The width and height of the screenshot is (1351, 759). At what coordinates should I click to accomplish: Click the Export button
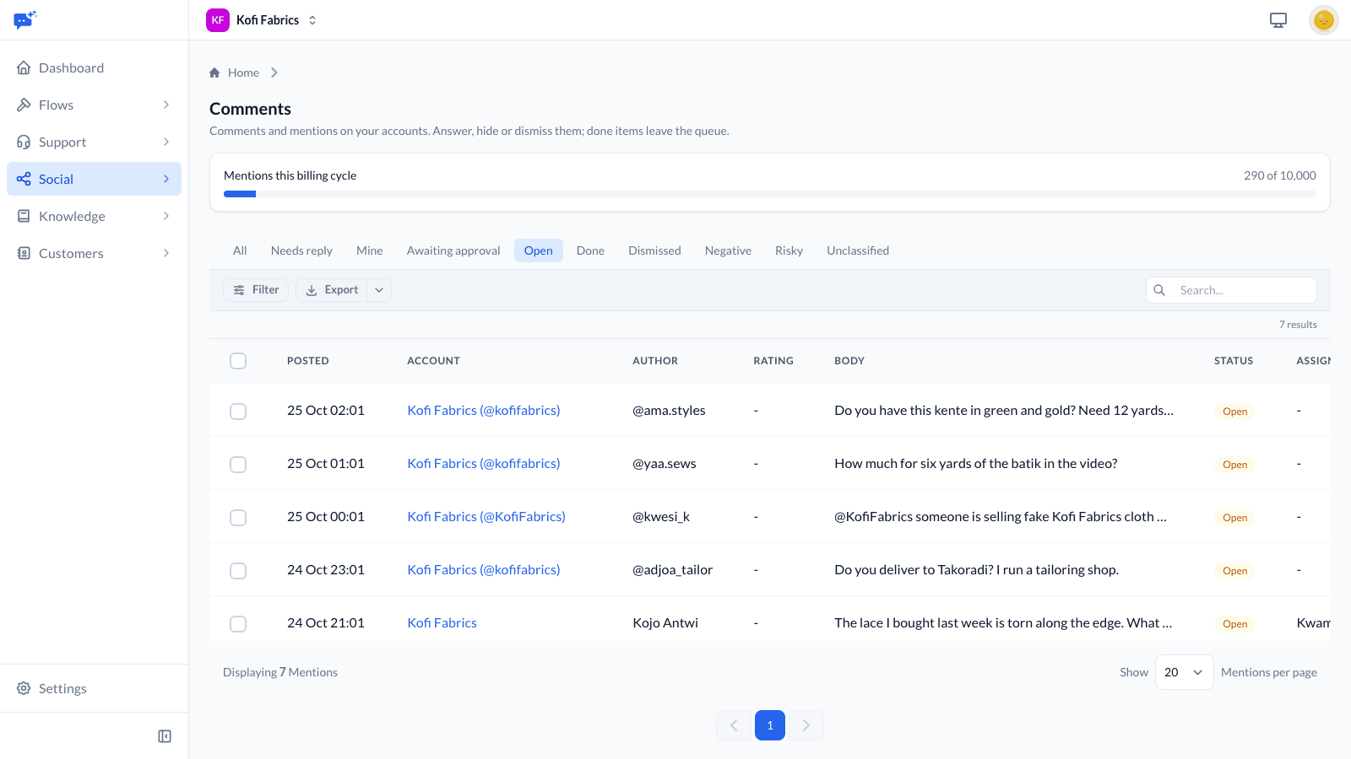click(332, 290)
